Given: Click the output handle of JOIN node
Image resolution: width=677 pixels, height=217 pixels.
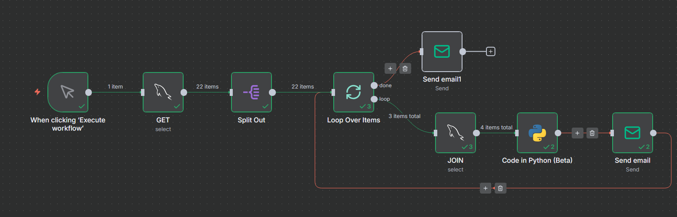Looking at the screenshot, I should click(476, 133).
